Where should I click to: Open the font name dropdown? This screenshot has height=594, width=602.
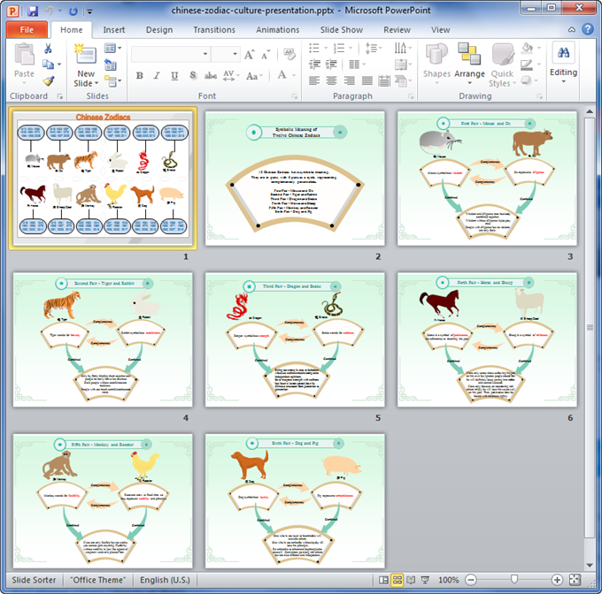[x=205, y=54]
